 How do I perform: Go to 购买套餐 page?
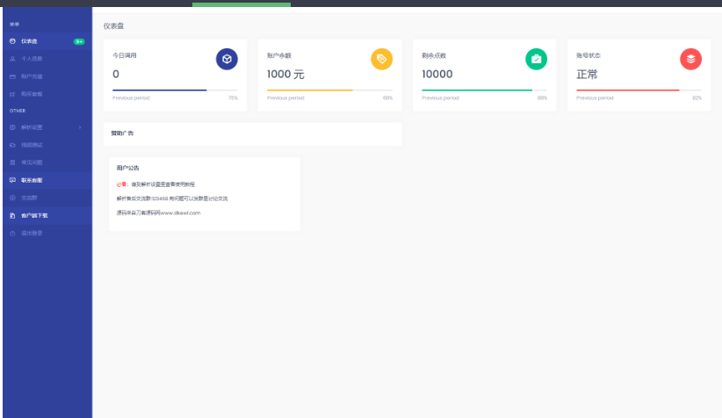pyautogui.click(x=32, y=93)
